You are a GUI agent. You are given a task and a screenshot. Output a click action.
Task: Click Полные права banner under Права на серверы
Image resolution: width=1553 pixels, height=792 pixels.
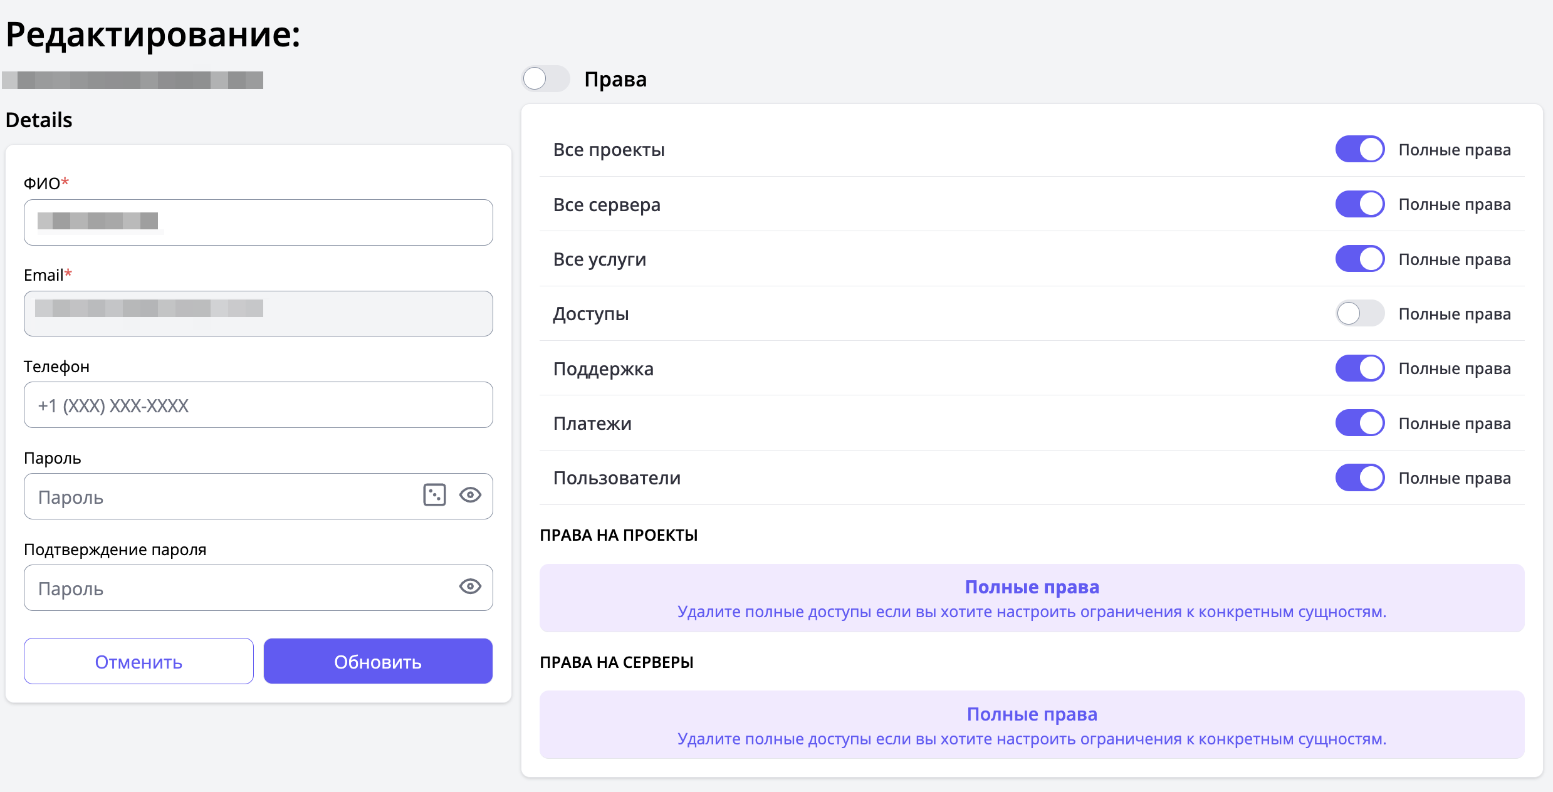[1032, 725]
